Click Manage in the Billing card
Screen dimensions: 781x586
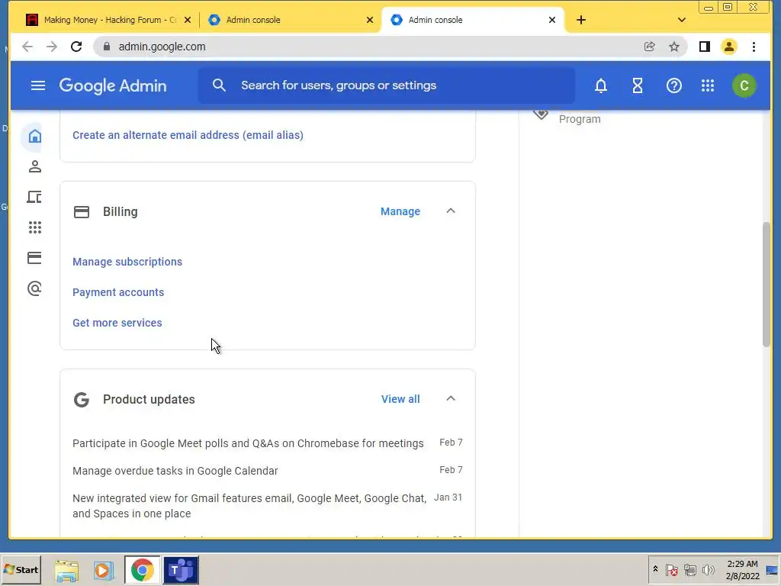coord(400,211)
